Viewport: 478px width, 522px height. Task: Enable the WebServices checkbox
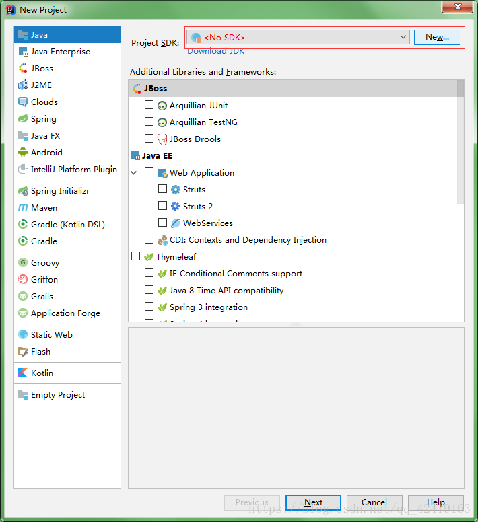(162, 223)
